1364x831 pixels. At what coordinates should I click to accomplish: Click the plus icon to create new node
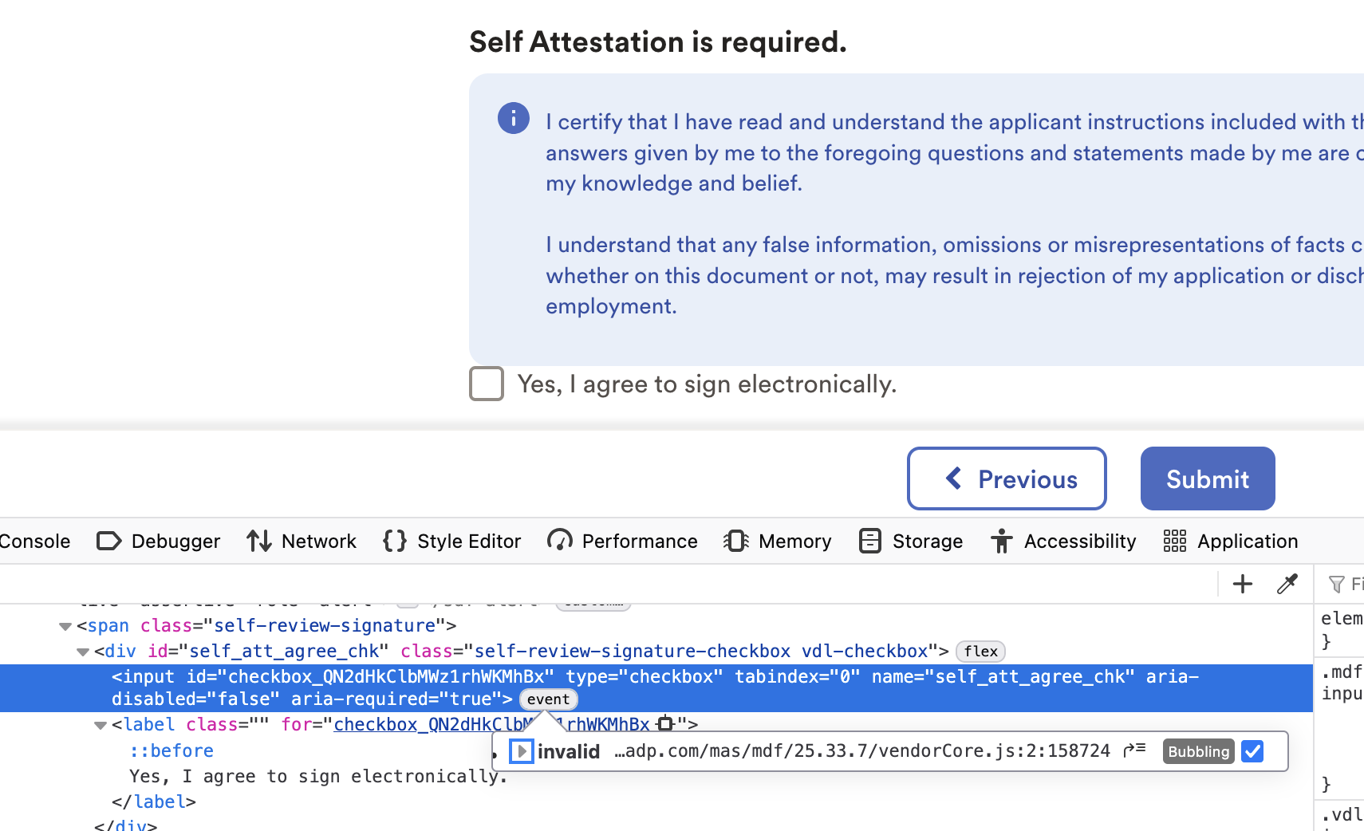1243,584
